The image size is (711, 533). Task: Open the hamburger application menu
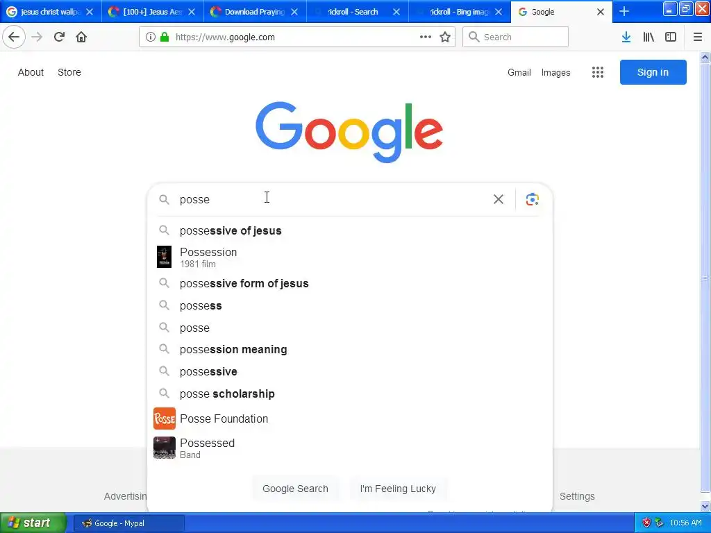tap(698, 37)
